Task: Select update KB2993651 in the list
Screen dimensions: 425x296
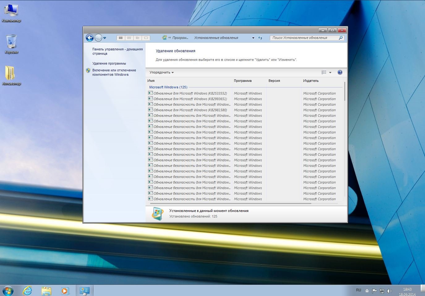Action: click(190, 99)
